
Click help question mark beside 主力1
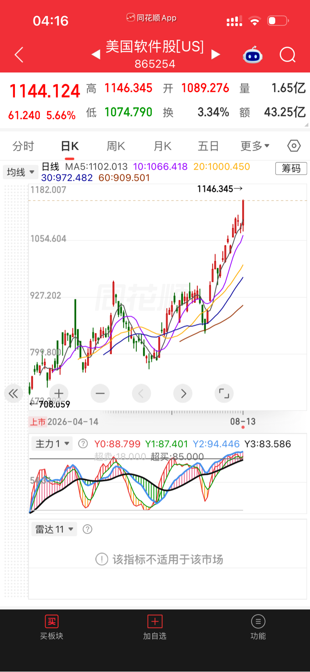click(83, 444)
